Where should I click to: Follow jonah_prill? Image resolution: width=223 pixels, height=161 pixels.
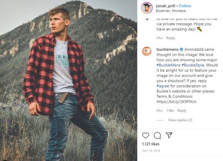[185, 6]
